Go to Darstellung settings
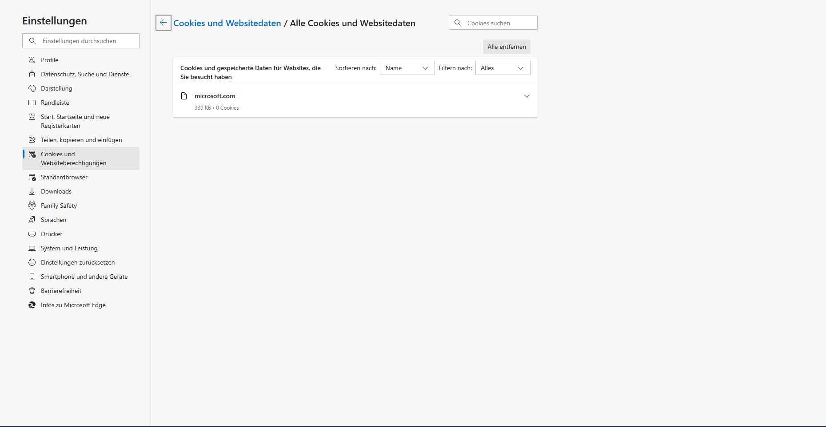This screenshot has height=427, width=826. point(81,88)
